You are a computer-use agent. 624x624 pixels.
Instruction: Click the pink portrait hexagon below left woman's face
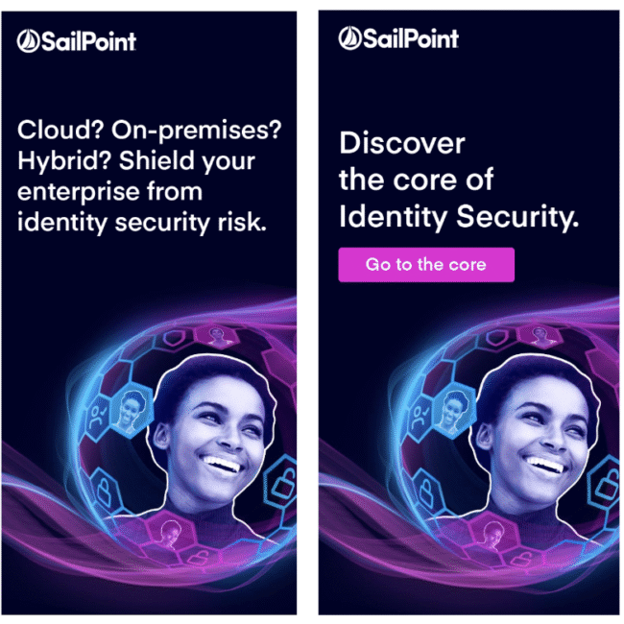(170, 533)
